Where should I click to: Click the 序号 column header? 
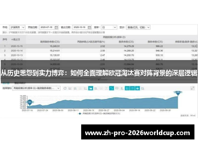(5, 40)
